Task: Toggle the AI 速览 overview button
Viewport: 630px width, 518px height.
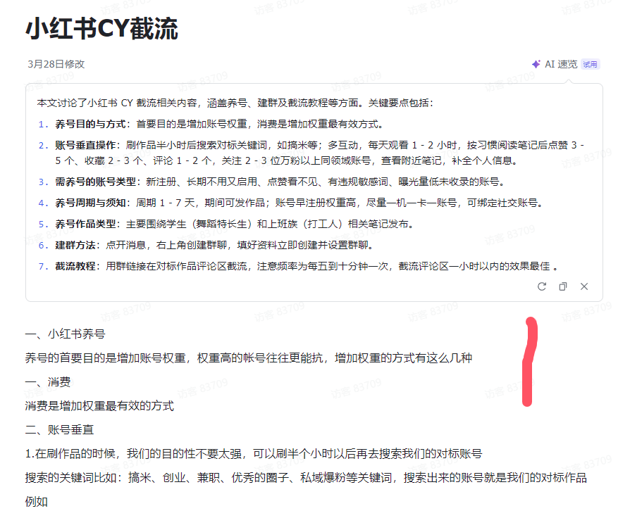Action: tap(560, 64)
